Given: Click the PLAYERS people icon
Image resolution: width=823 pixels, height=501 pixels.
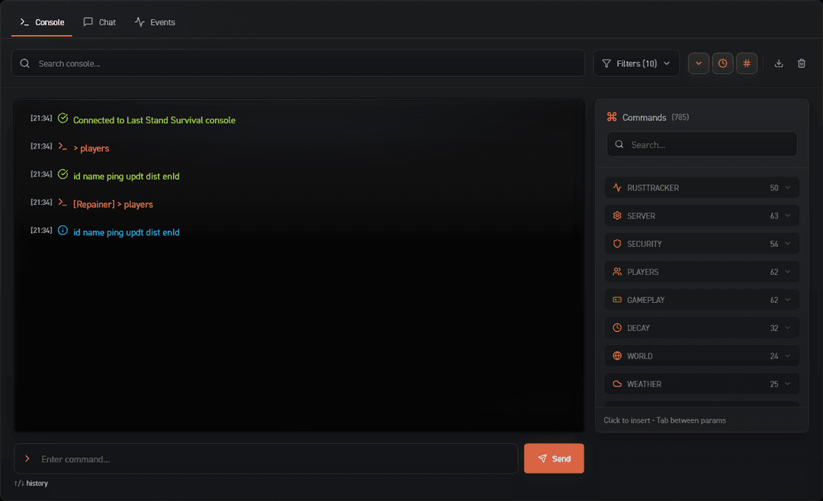Looking at the screenshot, I should tap(617, 272).
